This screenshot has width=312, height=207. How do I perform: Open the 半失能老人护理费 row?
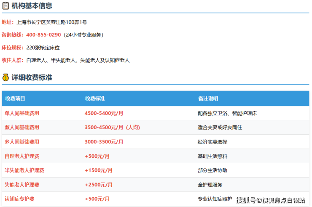(24, 170)
